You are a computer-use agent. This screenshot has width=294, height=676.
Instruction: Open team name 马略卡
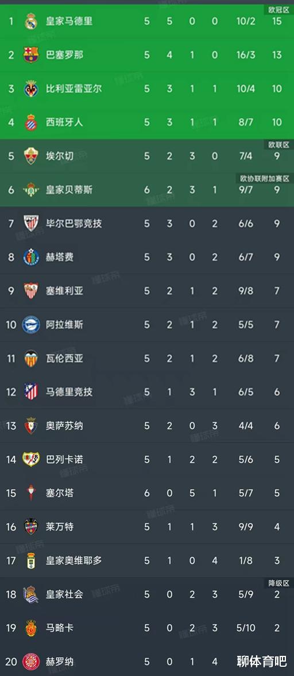coord(59,628)
